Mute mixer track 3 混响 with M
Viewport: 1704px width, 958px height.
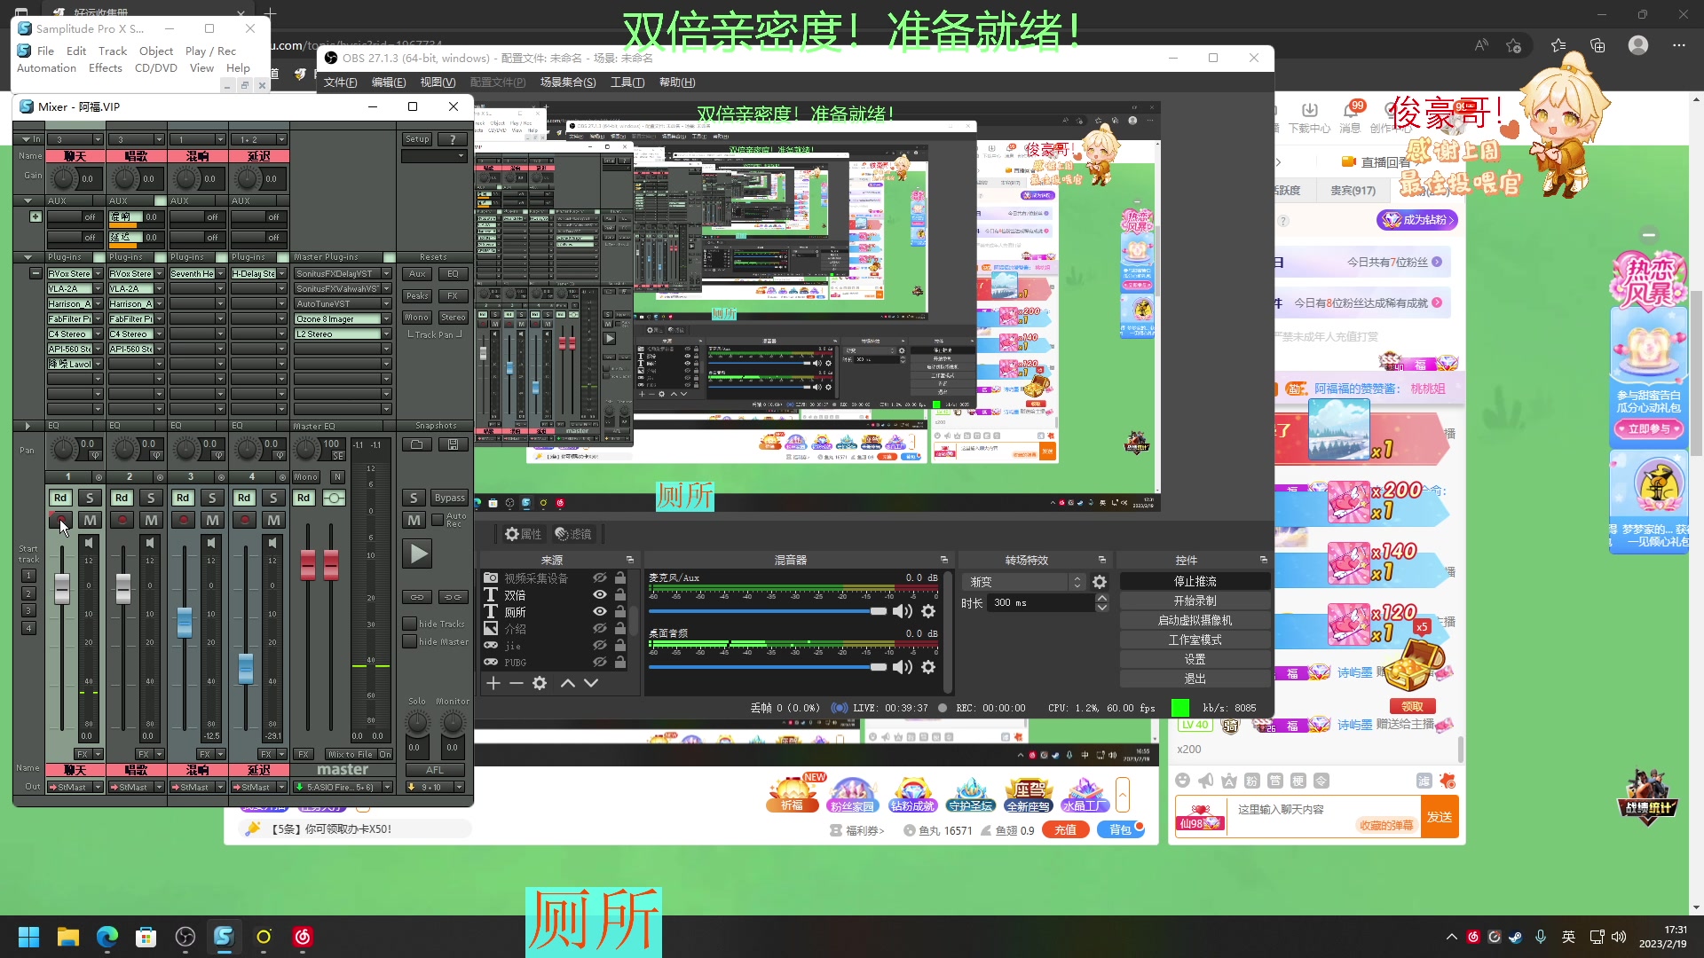pos(212,520)
